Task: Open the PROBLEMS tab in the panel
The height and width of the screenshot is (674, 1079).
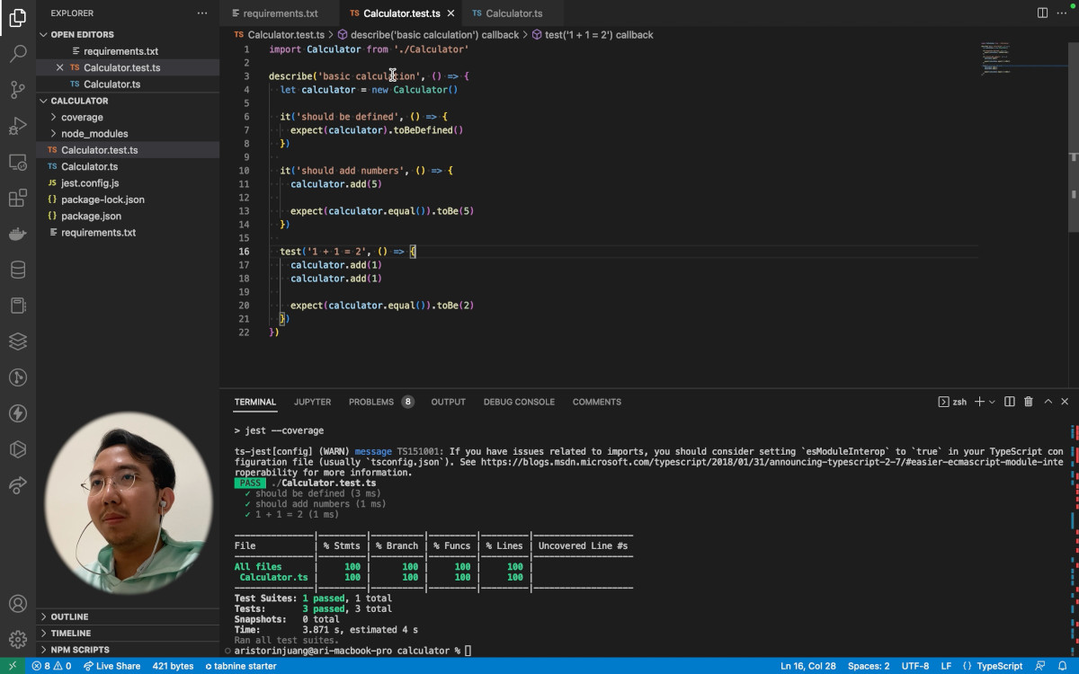Action: tap(370, 402)
